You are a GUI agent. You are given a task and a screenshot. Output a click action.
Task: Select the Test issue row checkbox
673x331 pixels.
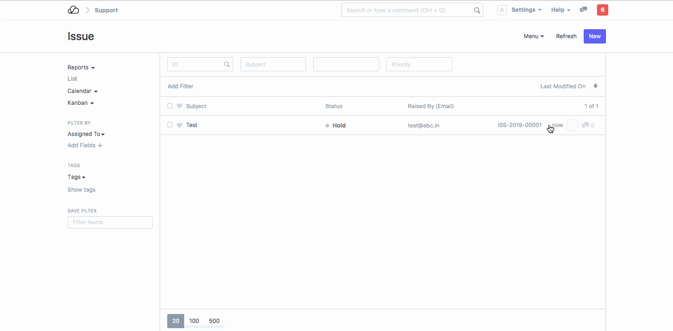click(170, 125)
